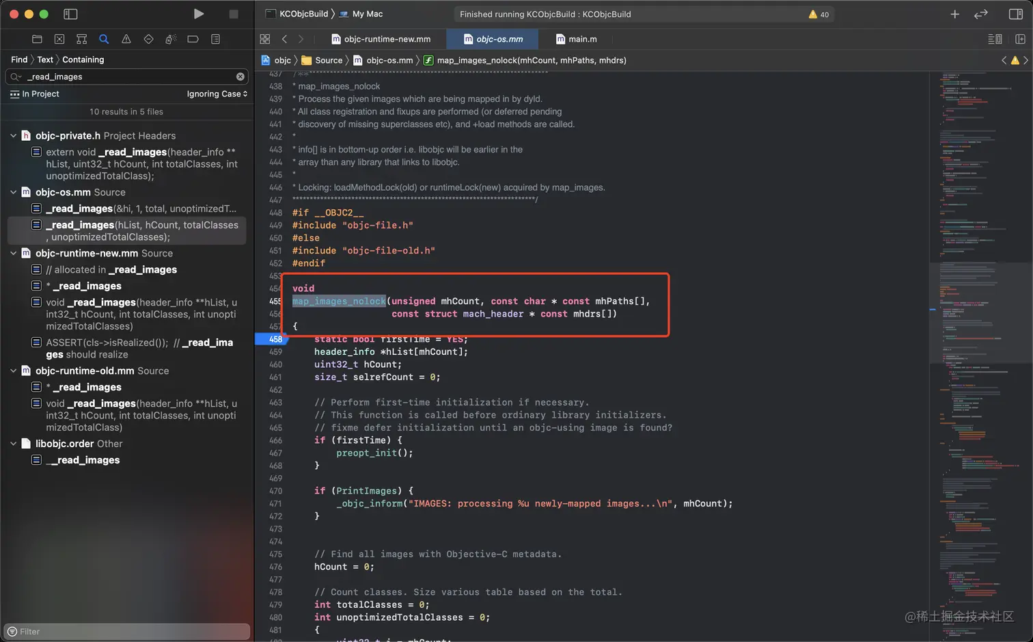1033x642 pixels.
Task: Open the Source Control navigator
Action: point(59,39)
